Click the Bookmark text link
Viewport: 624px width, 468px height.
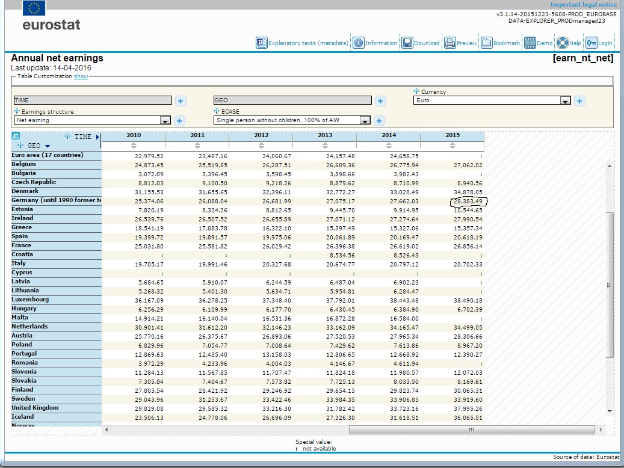(507, 43)
